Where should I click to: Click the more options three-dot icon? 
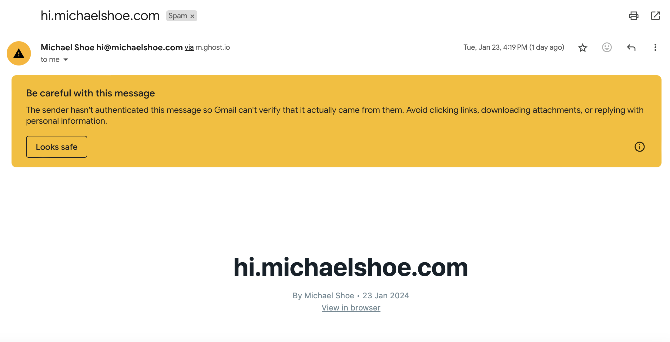tap(656, 47)
